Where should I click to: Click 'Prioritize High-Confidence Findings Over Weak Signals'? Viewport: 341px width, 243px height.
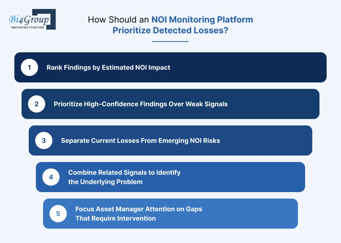click(141, 104)
